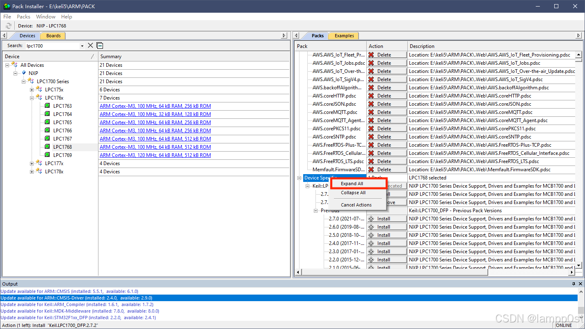
Task: Open the LPC1768 ARM Cortex-M3 summary link
Action: [155, 147]
